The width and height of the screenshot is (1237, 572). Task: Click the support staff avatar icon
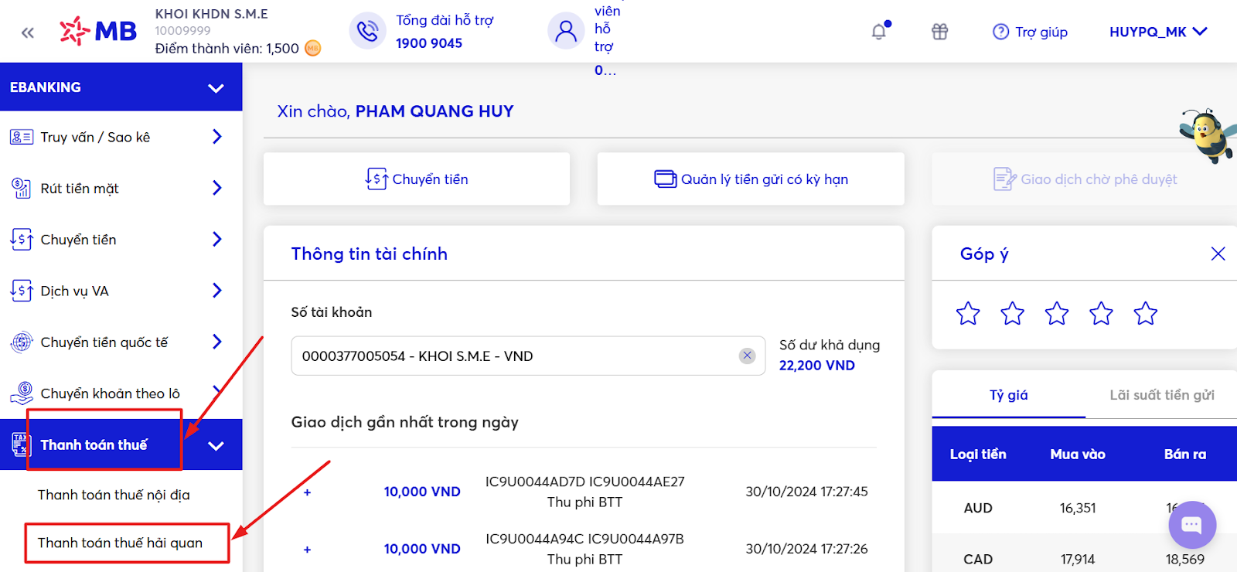567,31
